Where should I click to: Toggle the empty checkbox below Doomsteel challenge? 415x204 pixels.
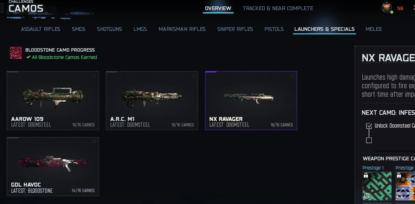(369, 140)
